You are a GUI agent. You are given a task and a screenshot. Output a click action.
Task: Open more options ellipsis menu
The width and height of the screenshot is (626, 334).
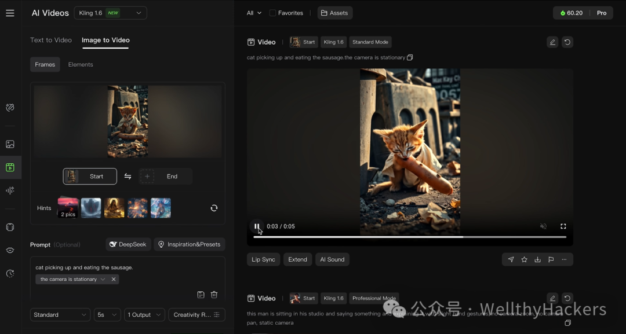(x=564, y=259)
